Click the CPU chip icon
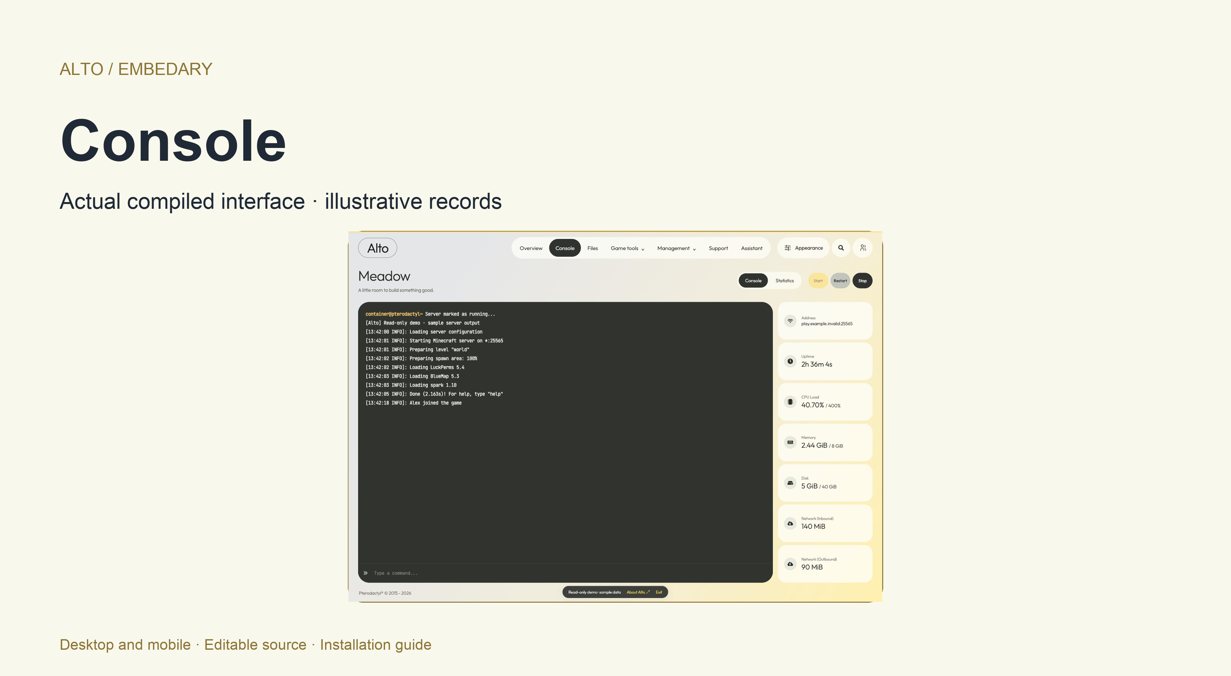The height and width of the screenshot is (676, 1231). tap(791, 402)
